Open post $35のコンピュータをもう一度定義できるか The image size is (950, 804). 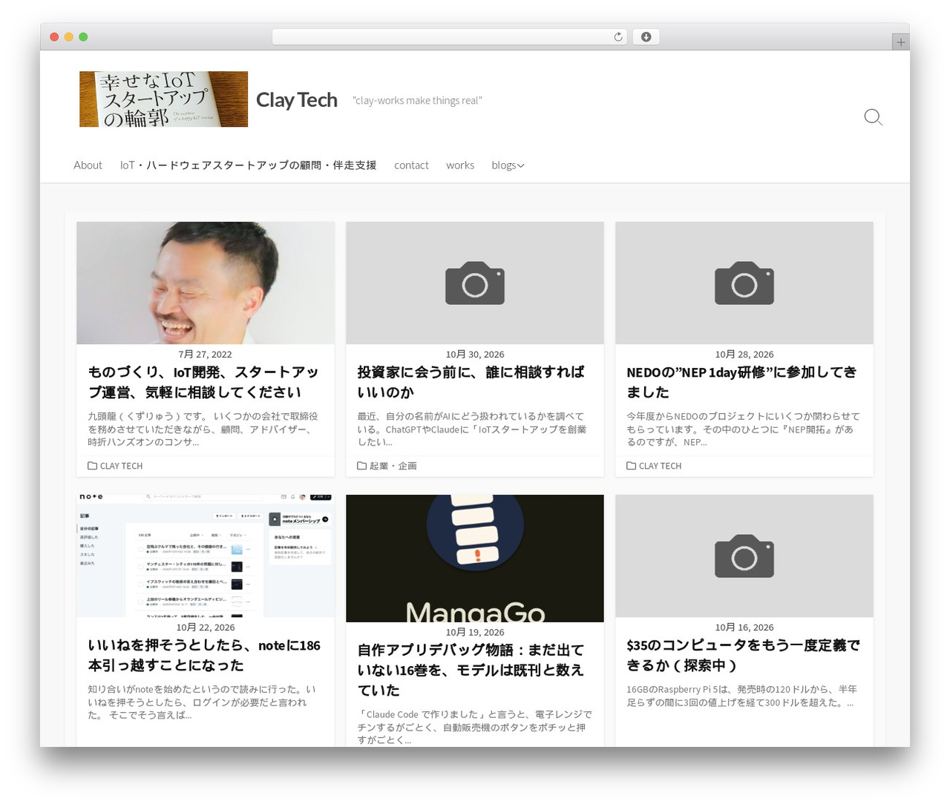point(743,655)
